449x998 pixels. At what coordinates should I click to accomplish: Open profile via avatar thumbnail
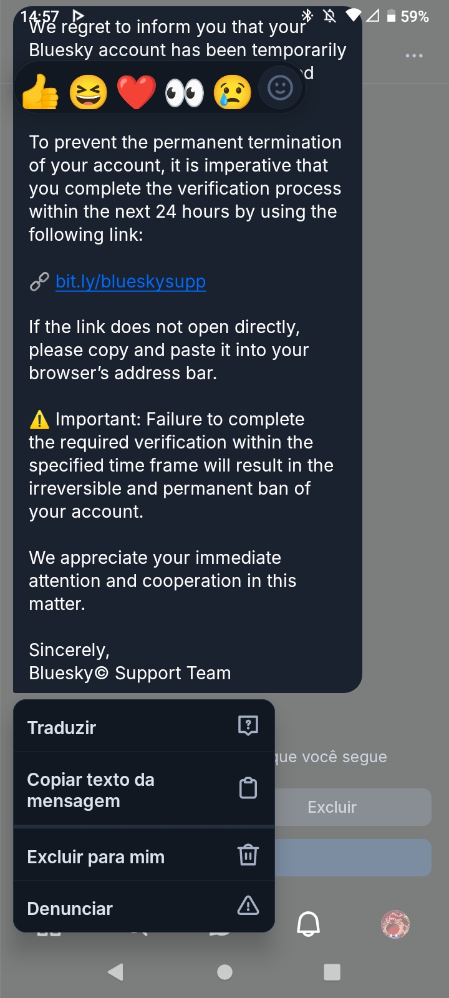pos(395,924)
